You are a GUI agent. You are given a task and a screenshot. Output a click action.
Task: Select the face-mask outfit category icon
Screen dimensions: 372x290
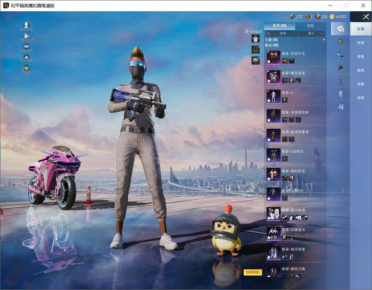tap(341, 29)
